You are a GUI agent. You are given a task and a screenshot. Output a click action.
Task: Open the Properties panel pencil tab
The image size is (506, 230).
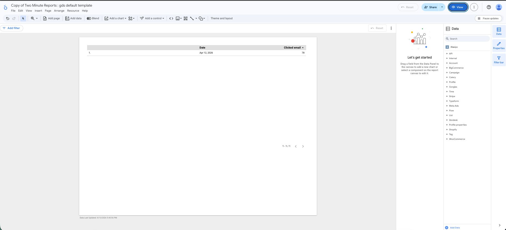(499, 45)
